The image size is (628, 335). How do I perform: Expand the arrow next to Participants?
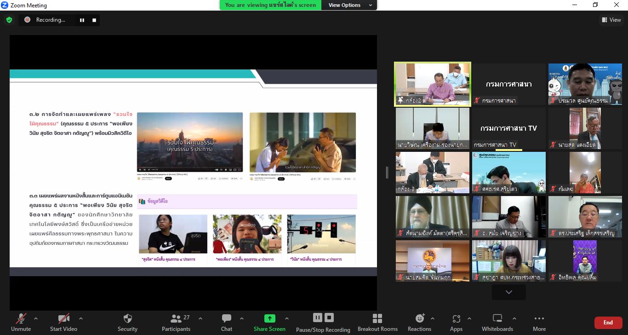click(x=200, y=318)
